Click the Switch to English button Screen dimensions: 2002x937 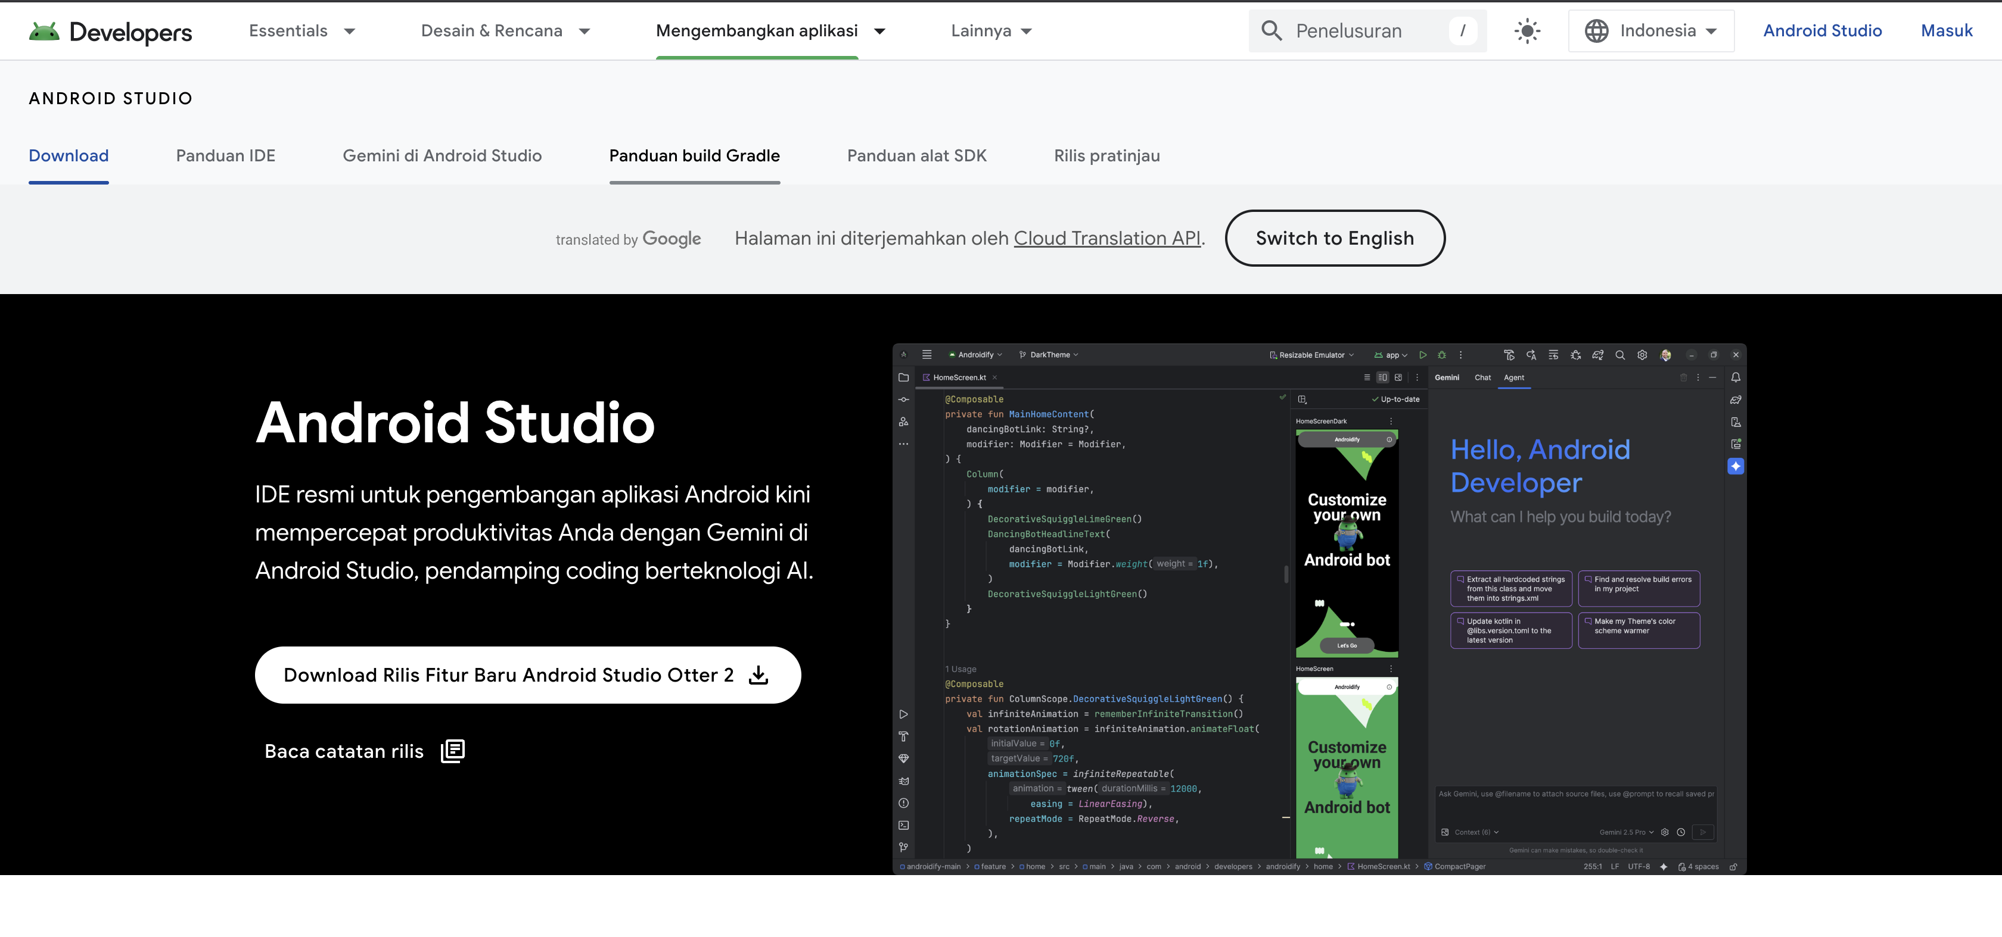coord(1335,238)
